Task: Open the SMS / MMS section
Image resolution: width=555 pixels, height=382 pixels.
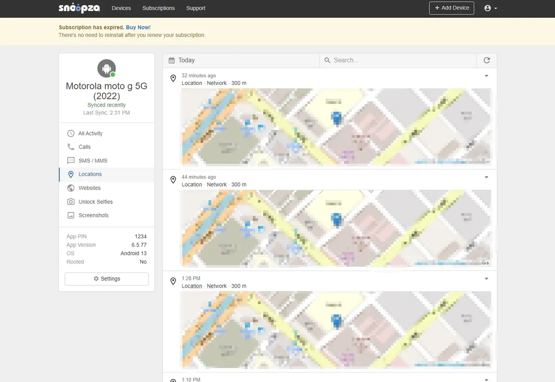Action: (107, 161)
